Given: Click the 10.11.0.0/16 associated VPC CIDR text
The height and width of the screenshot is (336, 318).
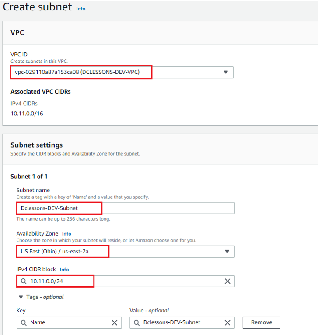Looking at the screenshot, I should [x=27, y=114].
